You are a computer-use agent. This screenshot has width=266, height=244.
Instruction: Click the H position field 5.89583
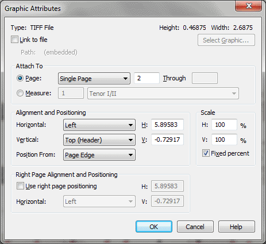pos(167,125)
